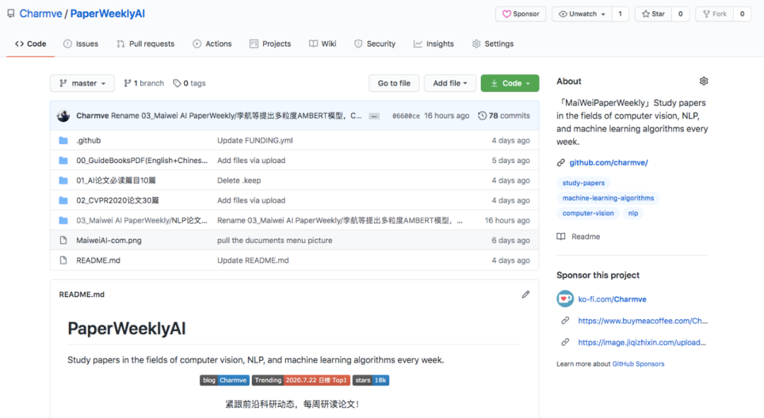Screen dimensions: 764x418
Task: Click the 03_Maiwei AI PaperWeekly folder icon
Action: [64, 220]
